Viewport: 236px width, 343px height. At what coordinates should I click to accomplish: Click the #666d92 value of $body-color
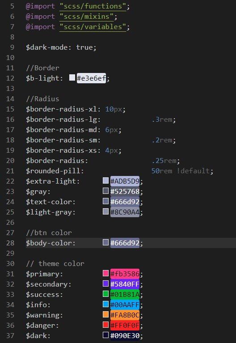(x=125, y=243)
